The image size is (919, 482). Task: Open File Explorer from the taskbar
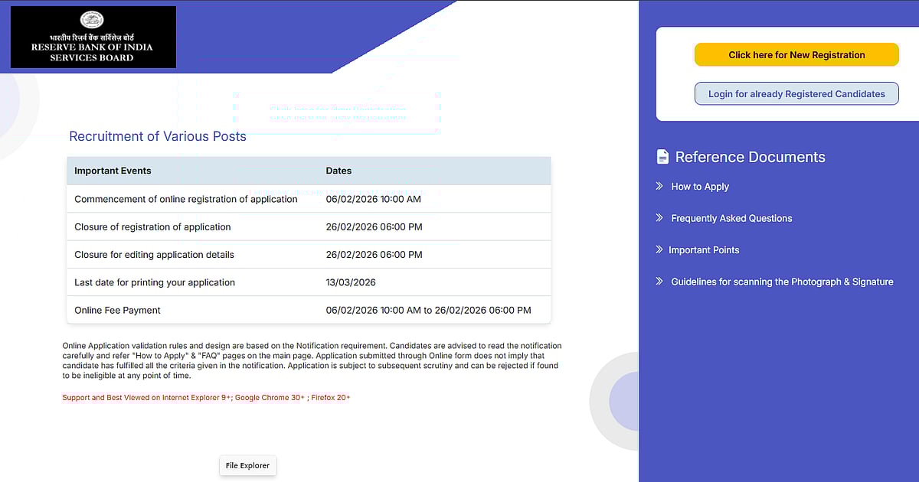tap(247, 465)
